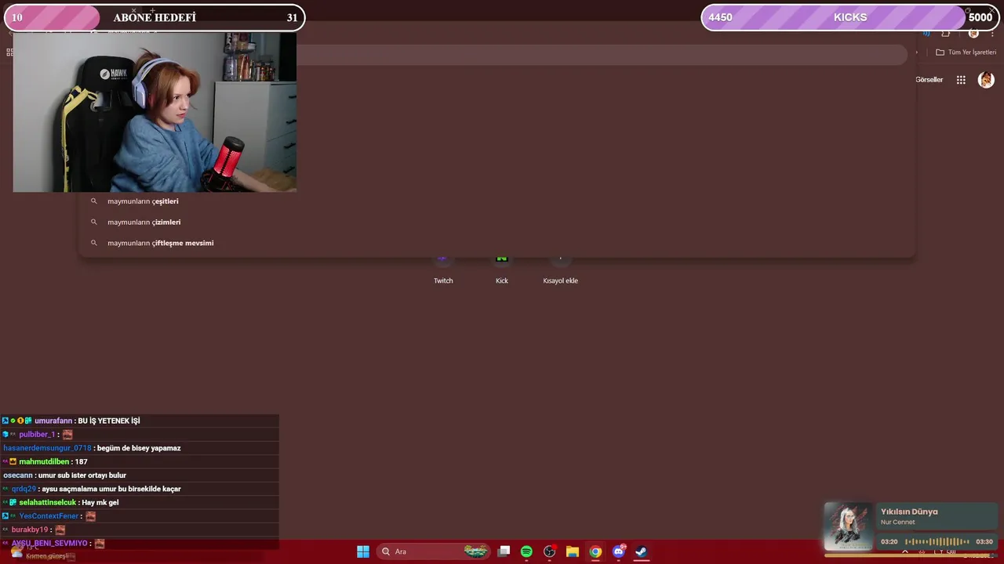Click the ABONE HEDEFİ goal bar
This screenshot has width=1004, height=564.
pos(155,17)
